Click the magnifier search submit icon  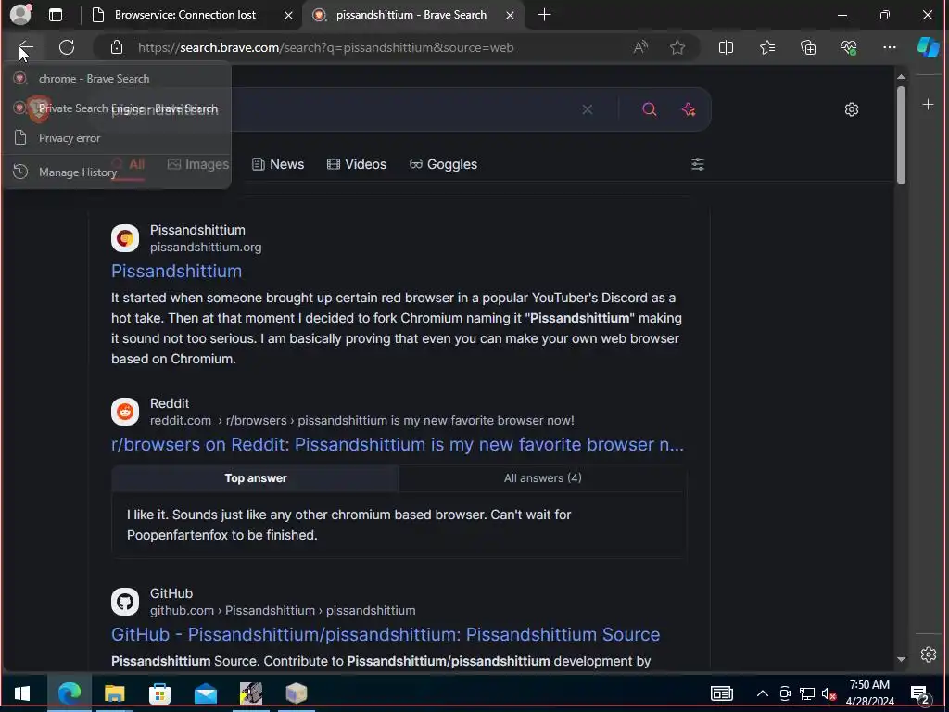click(x=650, y=109)
